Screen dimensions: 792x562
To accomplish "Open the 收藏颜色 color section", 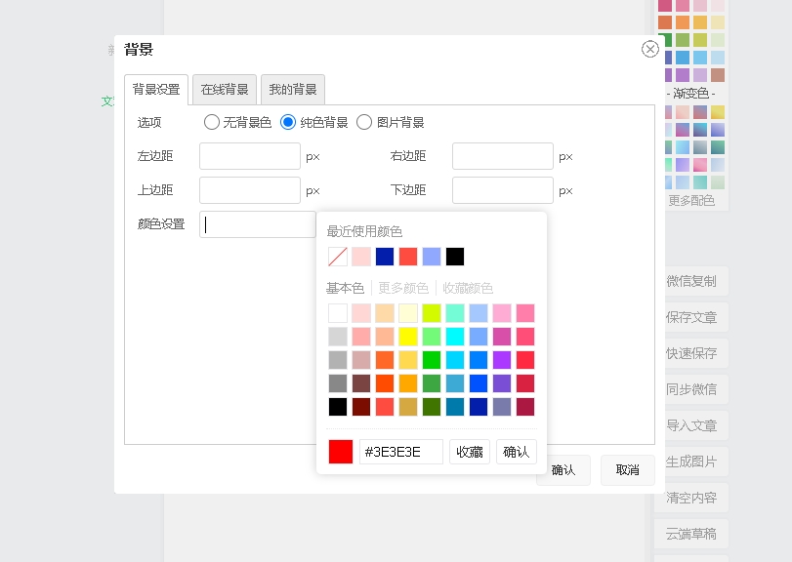I will click(467, 288).
